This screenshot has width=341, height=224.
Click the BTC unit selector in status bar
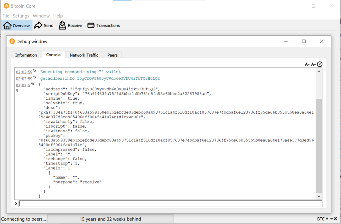pyautogui.click(x=321, y=219)
